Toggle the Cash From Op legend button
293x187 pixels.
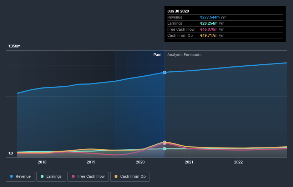(x=130, y=177)
